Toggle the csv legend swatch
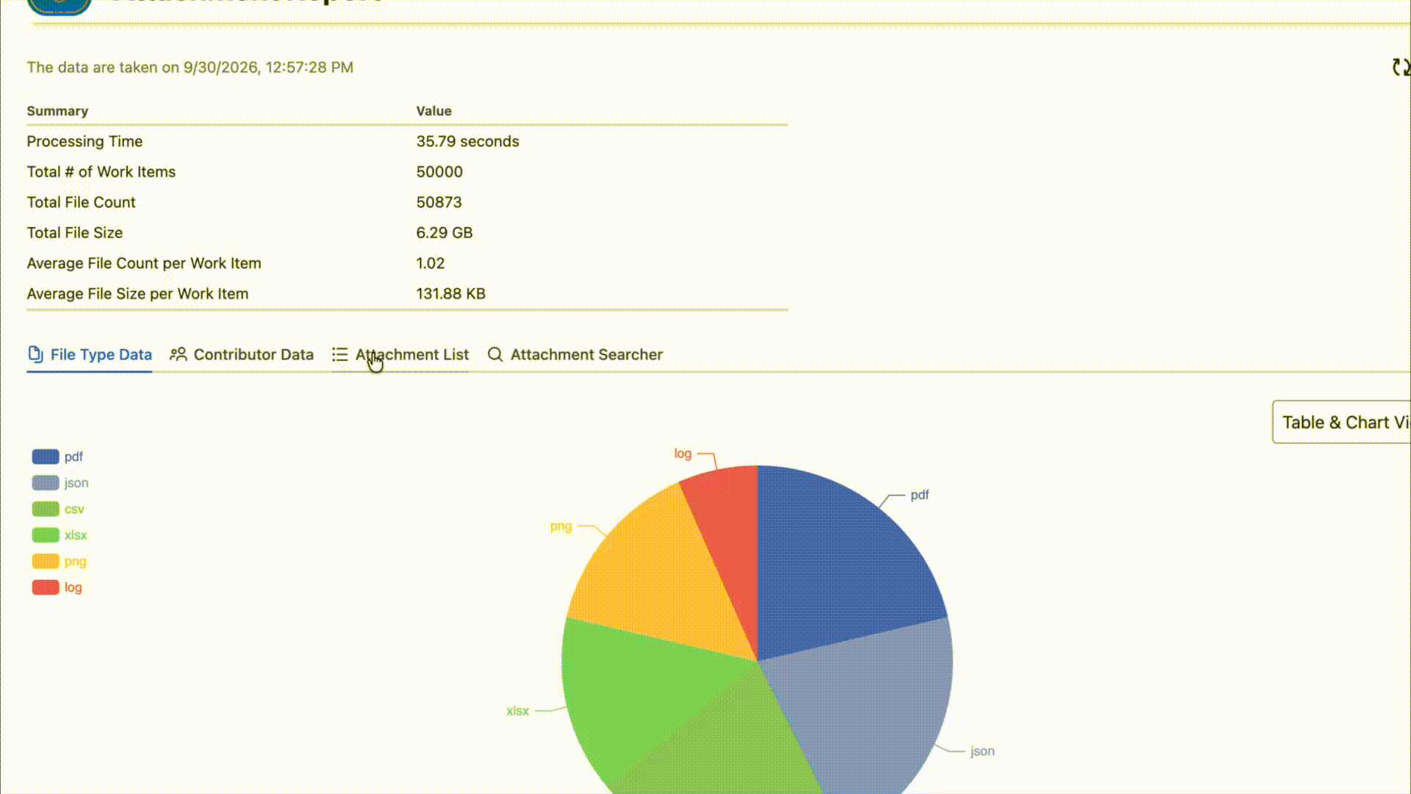 coord(46,509)
